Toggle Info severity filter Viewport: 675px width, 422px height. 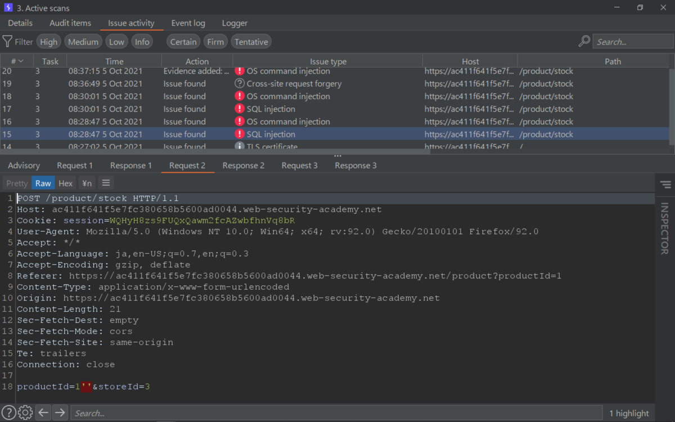142,42
